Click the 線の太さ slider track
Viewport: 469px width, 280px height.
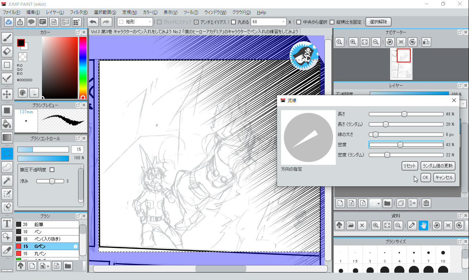406,135
